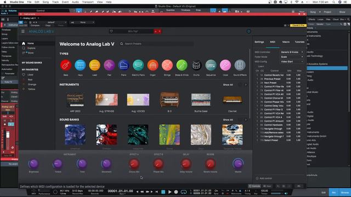Toggle Learn option in MIDI panel

tap(261, 66)
